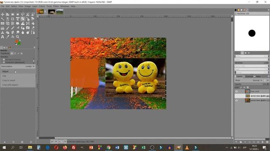The height and width of the screenshot is (151, 270).
Task: Raise the layer with the up arrow
Action: (x=245, y=142)
